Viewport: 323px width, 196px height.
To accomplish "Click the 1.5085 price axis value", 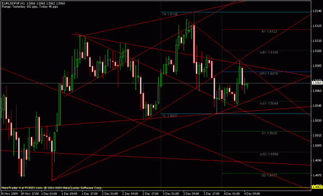I will click(x=317, y=66).
